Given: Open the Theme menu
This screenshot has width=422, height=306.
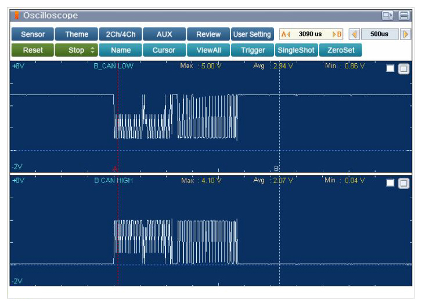Looking at the screenshot, I should 77,34.
